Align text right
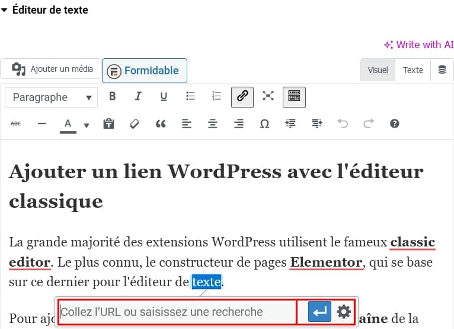The image size is (454, 329). pyautogui.click(x=239, y=124)
